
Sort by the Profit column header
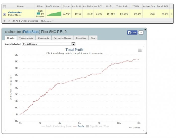click(x=109, y=6)
